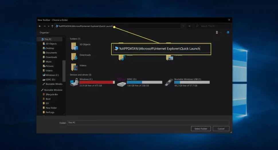Open recent locations dropdown chevron
This screenshot has height=150, width=278.
pos(49,26)
